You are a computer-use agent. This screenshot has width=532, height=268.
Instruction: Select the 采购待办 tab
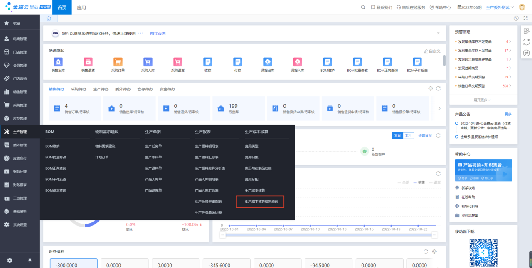click(79, 89)
